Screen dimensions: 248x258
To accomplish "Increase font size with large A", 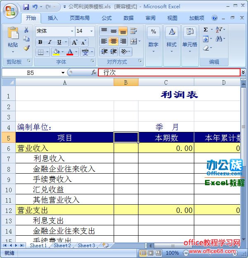I will point(74,42).
